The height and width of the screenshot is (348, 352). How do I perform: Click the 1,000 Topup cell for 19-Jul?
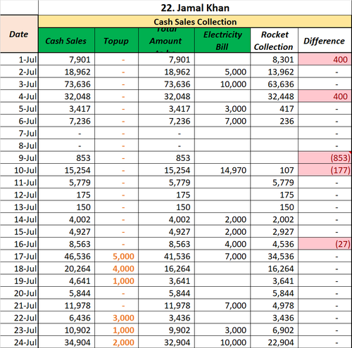[116, 281]
